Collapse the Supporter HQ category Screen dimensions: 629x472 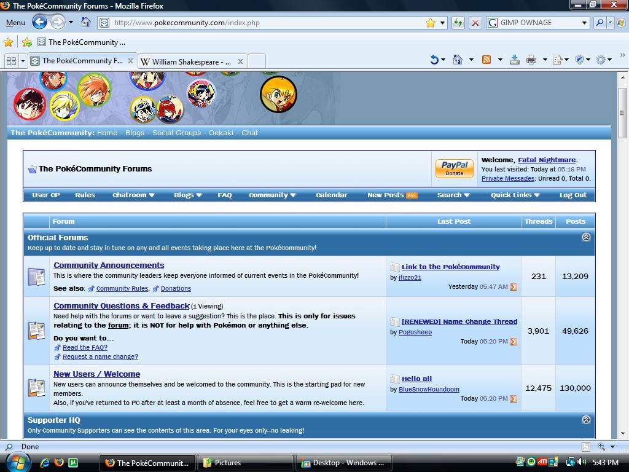pos(585,420)
